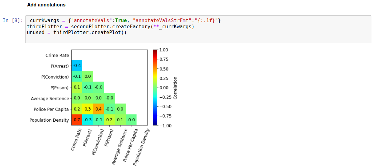Click the yellow 0.3 heatmap cell
Image resolution: width=376 pixels, height=168 pixels.
pyautogui.click(x=88, y=109)
